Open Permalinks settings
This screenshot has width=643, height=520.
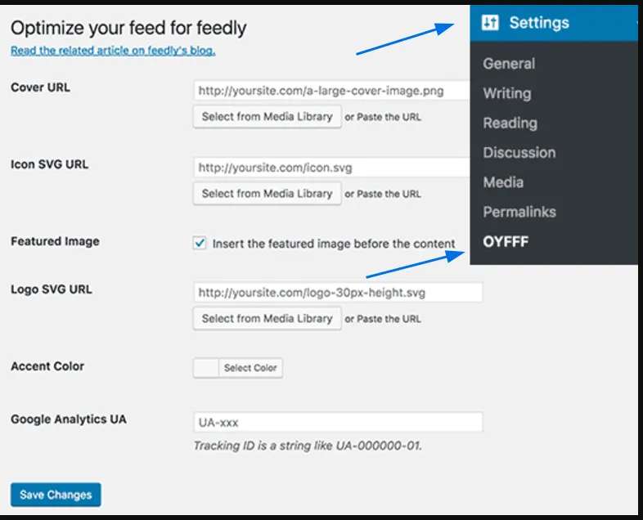519,212
